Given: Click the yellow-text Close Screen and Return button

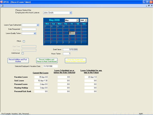Looking at the screenshot, I should pyautogui.click(x=76, y=60).
